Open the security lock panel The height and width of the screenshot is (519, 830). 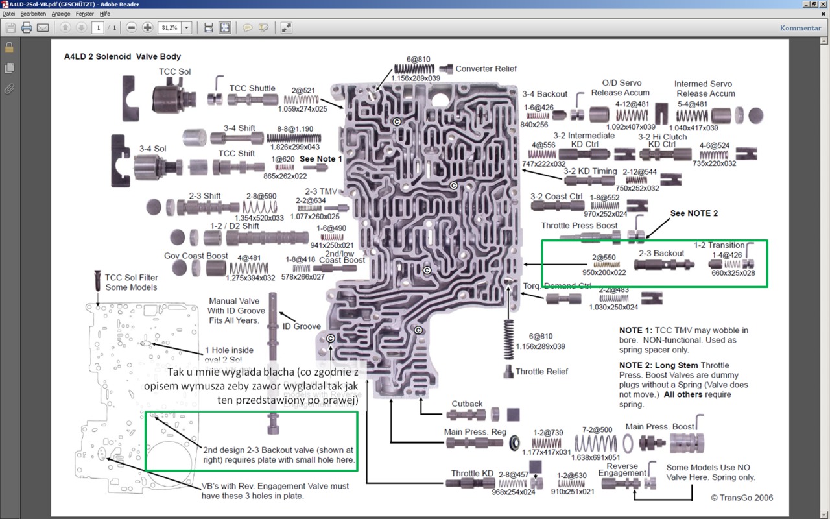pos(9,47)
